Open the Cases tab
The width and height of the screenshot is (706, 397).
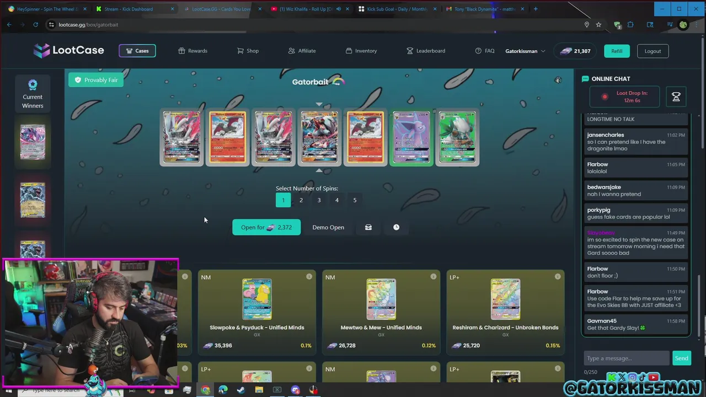tap(137, 51)
